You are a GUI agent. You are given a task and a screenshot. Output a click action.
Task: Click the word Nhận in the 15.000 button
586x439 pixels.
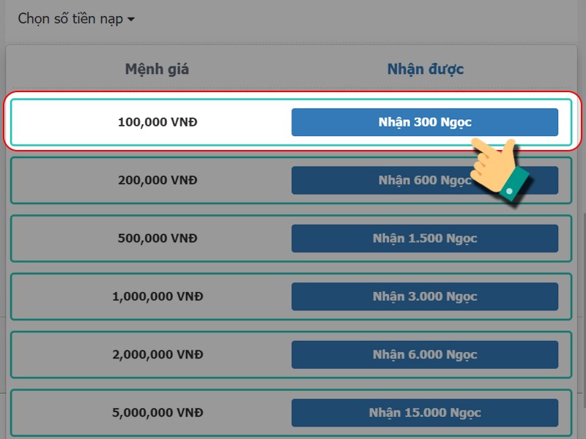(385, 413)
